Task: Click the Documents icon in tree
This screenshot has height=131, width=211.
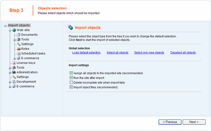Action: (x=19, y=35)
